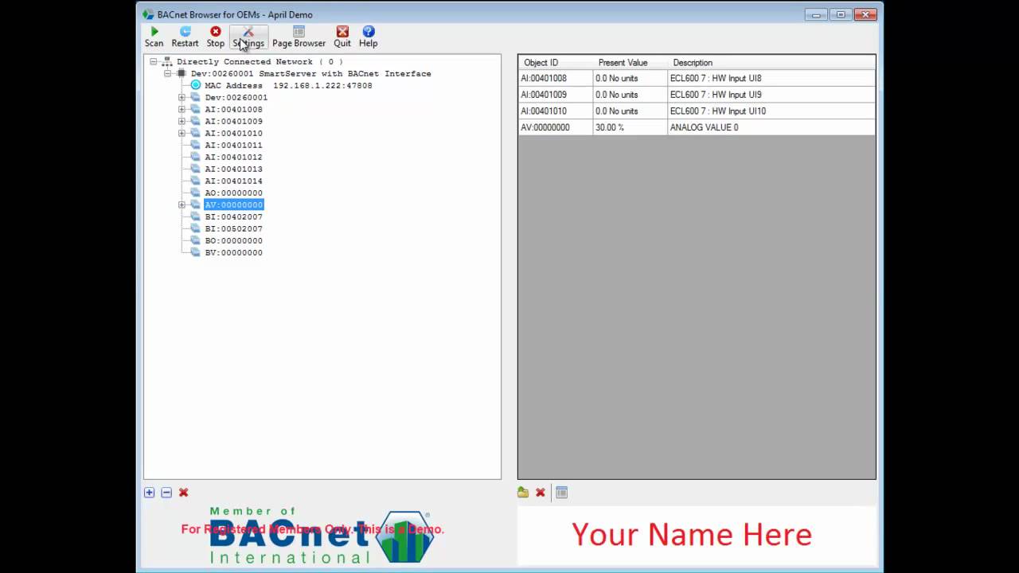Screen dimensions: 1019x573
Task: Click the page layout icon below the table
Action: point(561,493)
